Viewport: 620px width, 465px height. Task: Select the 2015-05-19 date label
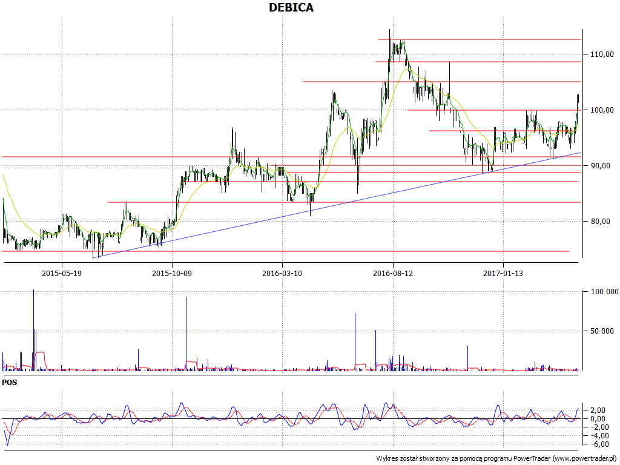tap(62, 273)
